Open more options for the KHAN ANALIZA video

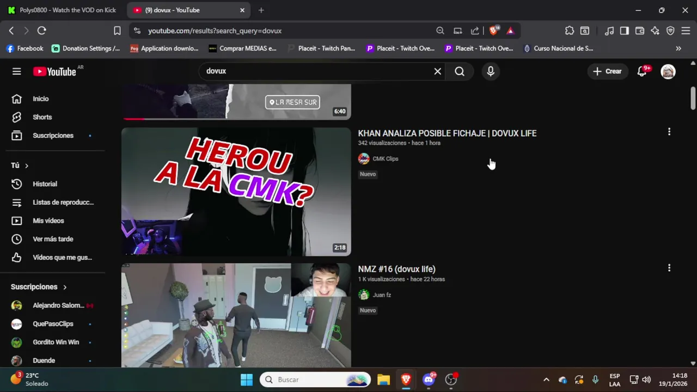click(669, 132)
